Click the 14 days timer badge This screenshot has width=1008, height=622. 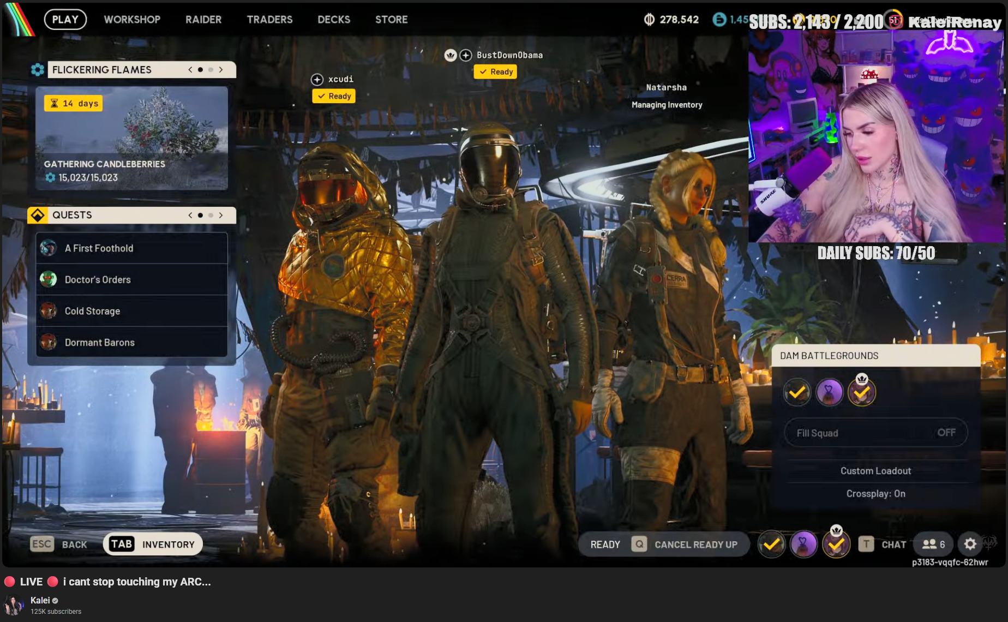tap(74, 103)
